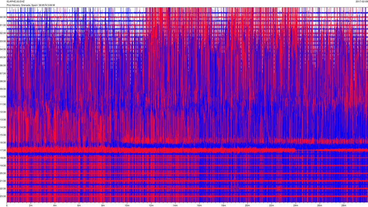Click the '11:30' time axis label
Image resolution: width=368 pixels, height=207 pixels.
pyautogui.click(x=3, y=104)
